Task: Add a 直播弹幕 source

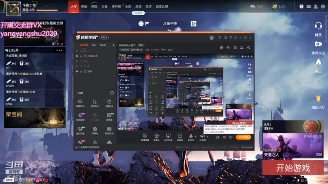Action: click(x=145, y=137)
